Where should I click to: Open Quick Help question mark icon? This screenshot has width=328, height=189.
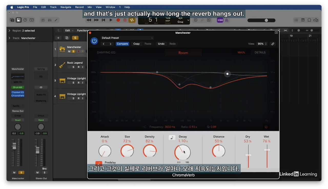coord(25,20)
